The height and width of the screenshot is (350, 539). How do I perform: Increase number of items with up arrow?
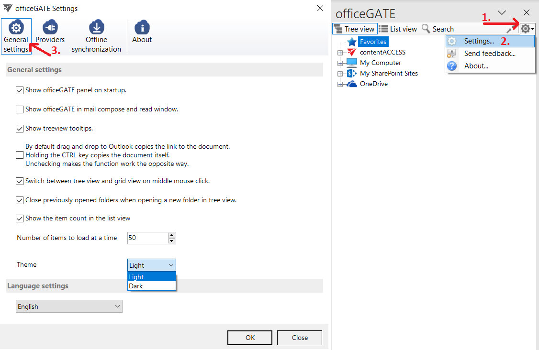[x=172, y=235]
